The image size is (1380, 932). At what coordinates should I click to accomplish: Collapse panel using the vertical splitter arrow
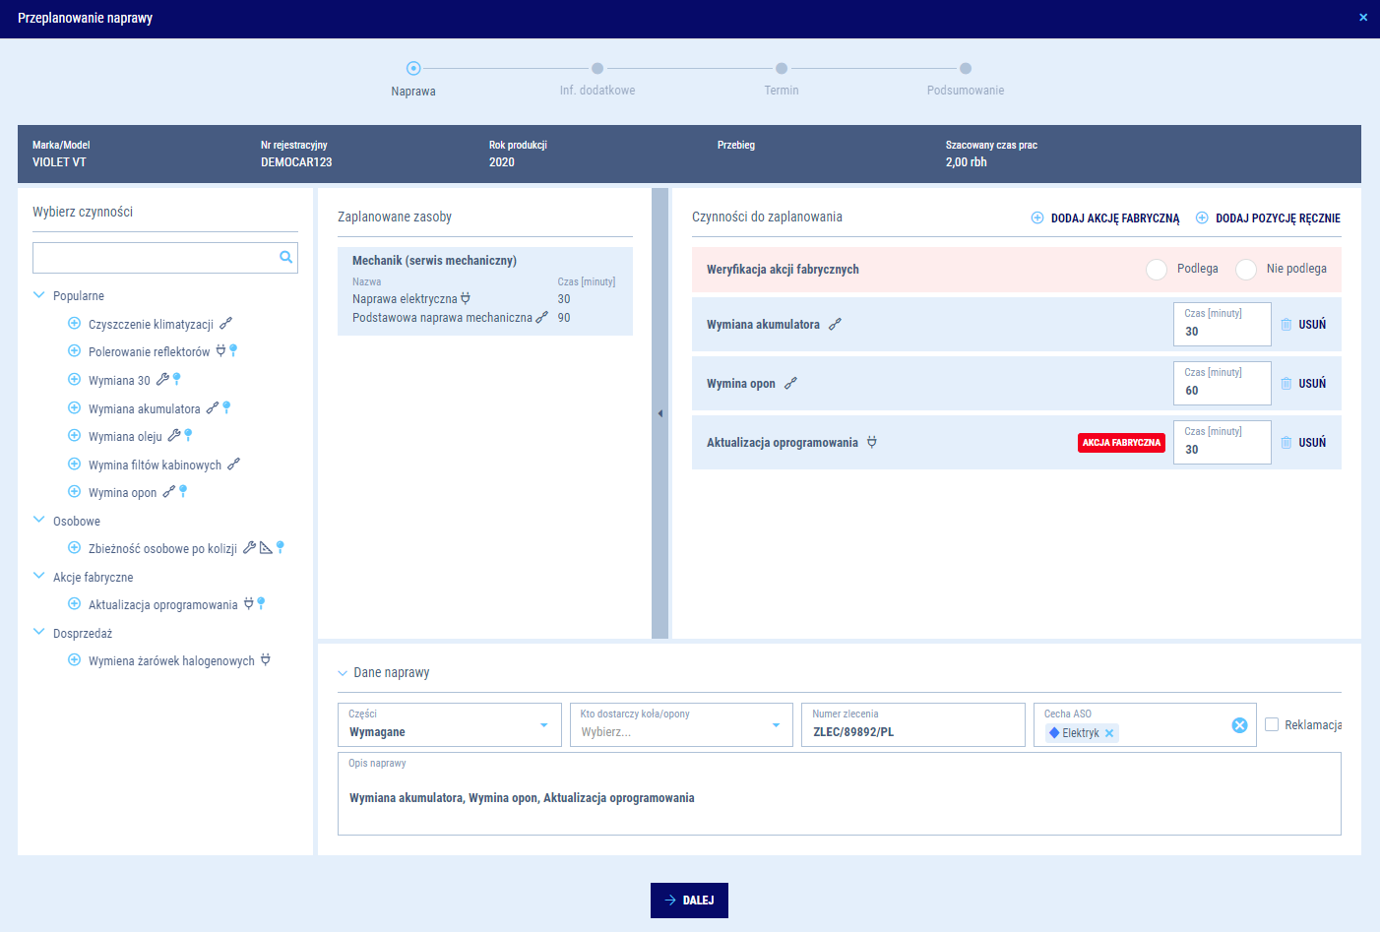pos(660,413)
